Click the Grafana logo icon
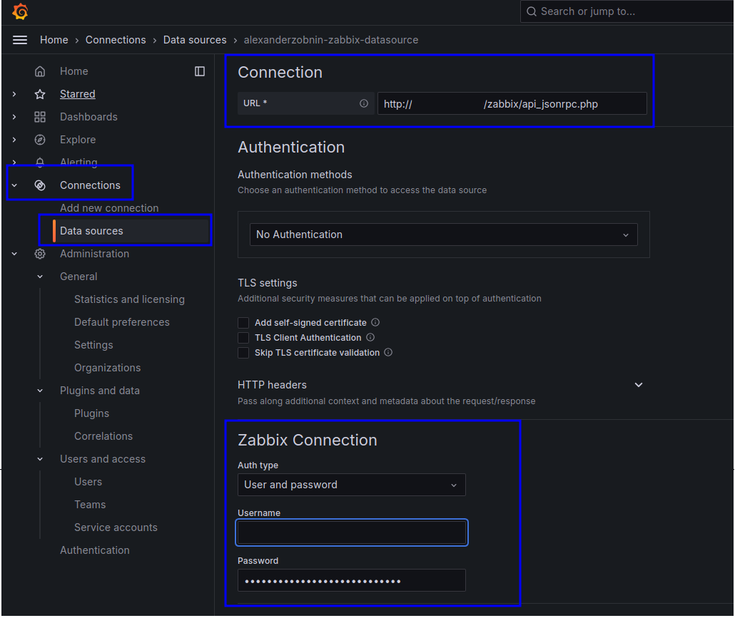 pos(20,11)
